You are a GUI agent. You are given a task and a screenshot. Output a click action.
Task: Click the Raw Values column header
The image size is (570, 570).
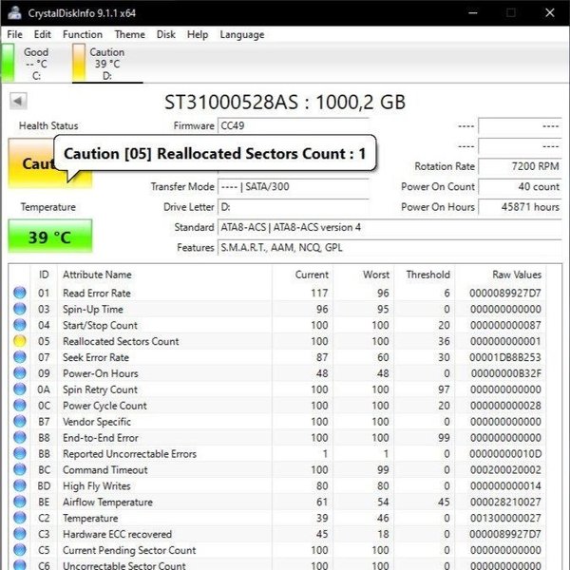516,275
